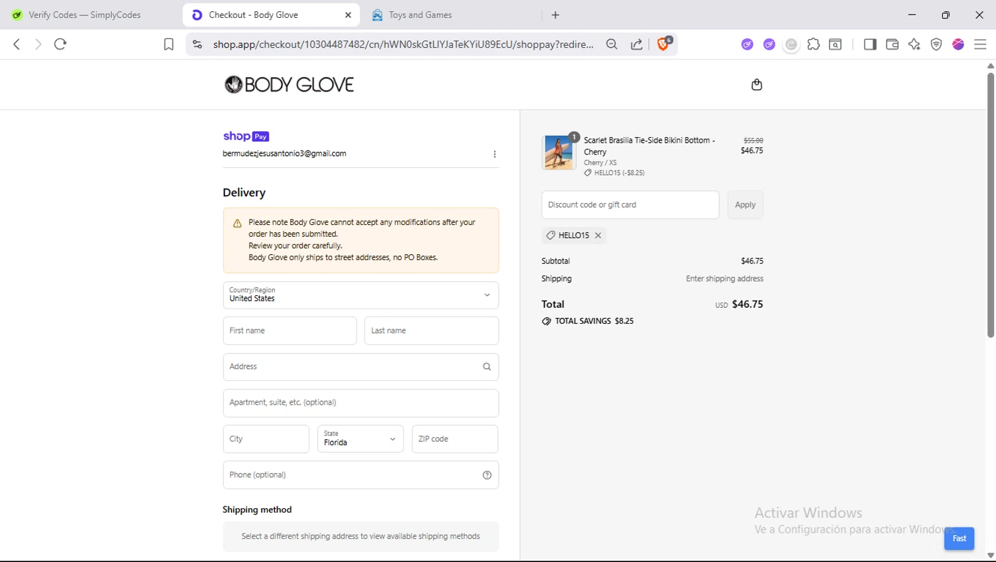Click the City input field
This screenshot has height=562, width=996.
[266, 439]
